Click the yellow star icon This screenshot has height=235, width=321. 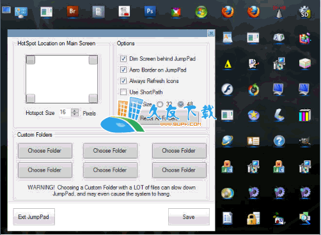click(253, 115)
